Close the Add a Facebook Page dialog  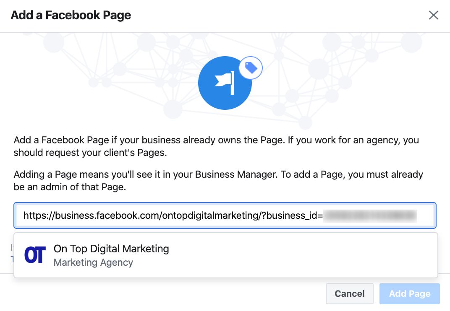[x=433, y=15]
